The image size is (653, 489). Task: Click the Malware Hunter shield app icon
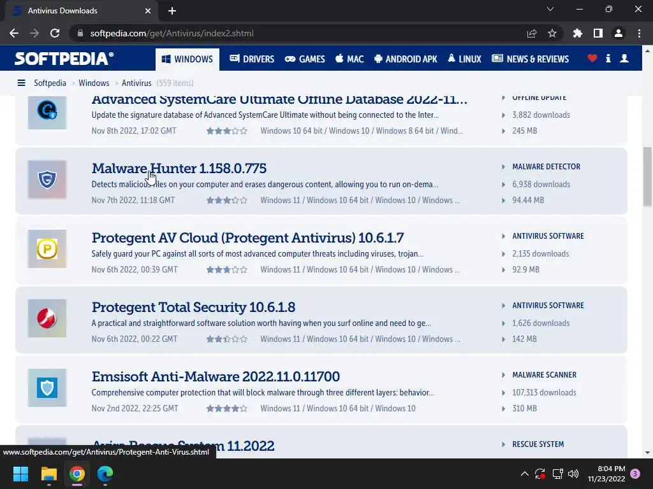click(x=47, y=180)
